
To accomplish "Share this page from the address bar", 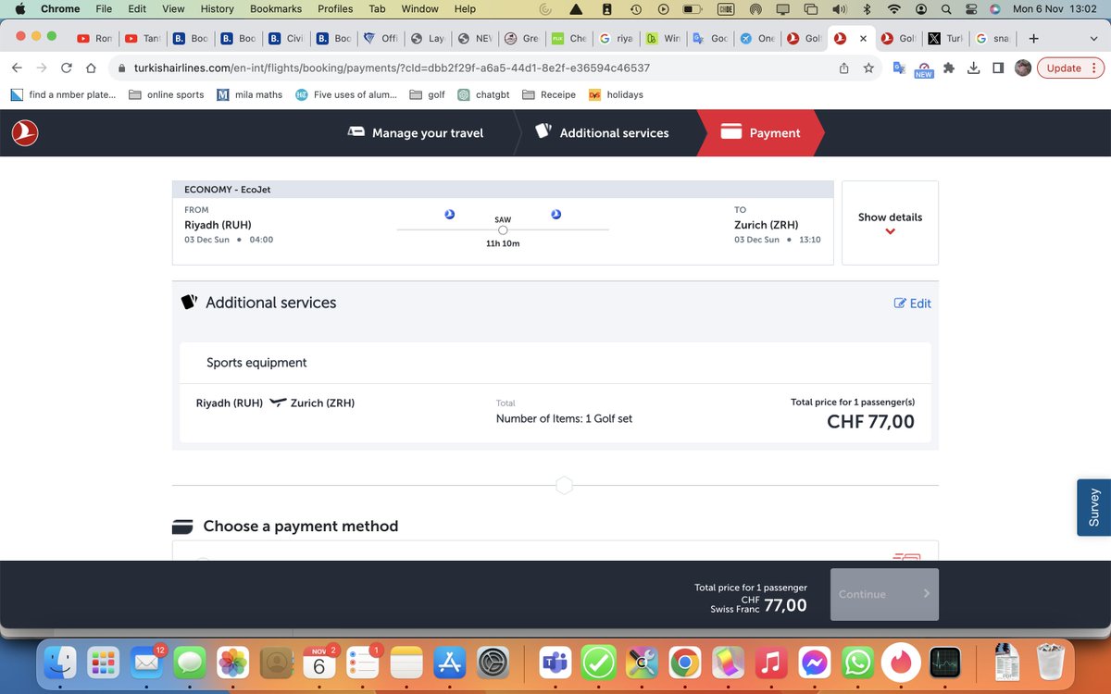I will coord(843,68).
